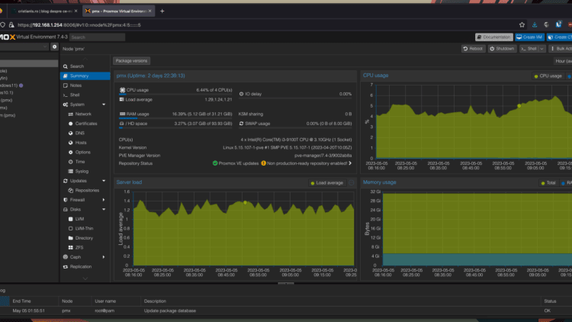
Task: Toggle the Load average legend item
Action: (327, 183)
